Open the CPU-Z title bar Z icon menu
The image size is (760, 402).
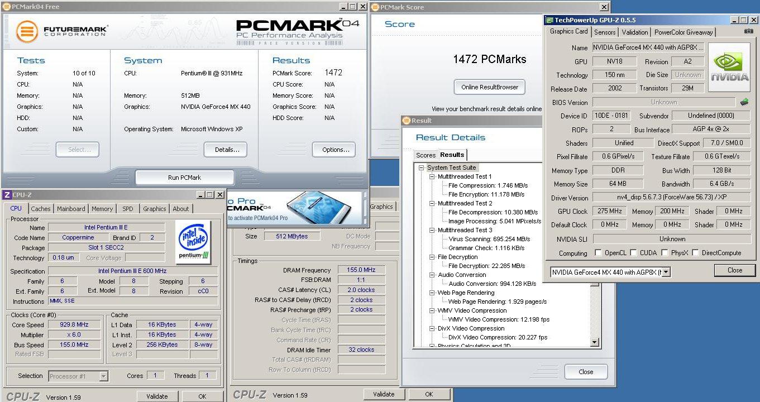7,195
